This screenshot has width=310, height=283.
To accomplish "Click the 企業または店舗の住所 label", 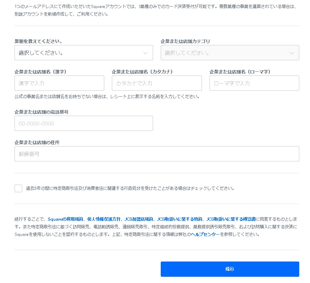I will [x=37, y=143].
